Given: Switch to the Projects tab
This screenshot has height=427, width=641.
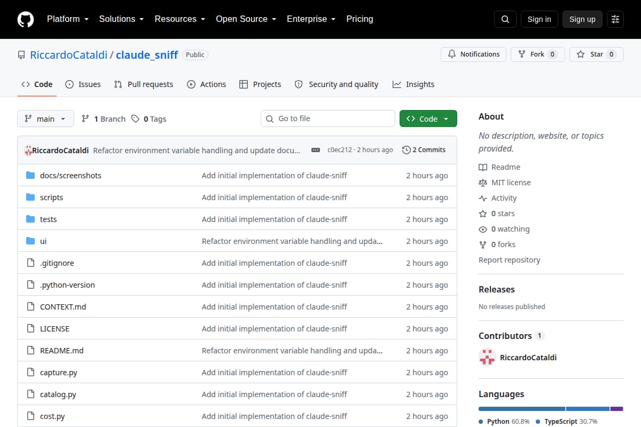Looking at the screenshot, I should [x=260, y=84].
